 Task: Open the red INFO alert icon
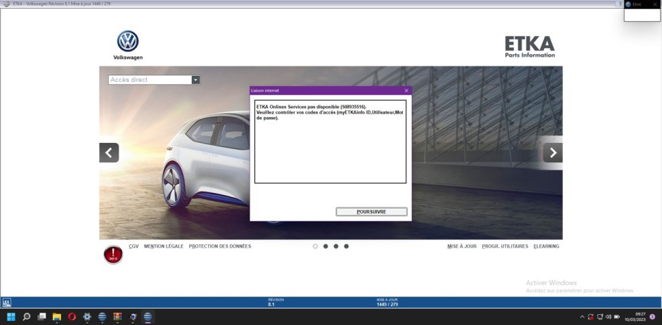113,255
